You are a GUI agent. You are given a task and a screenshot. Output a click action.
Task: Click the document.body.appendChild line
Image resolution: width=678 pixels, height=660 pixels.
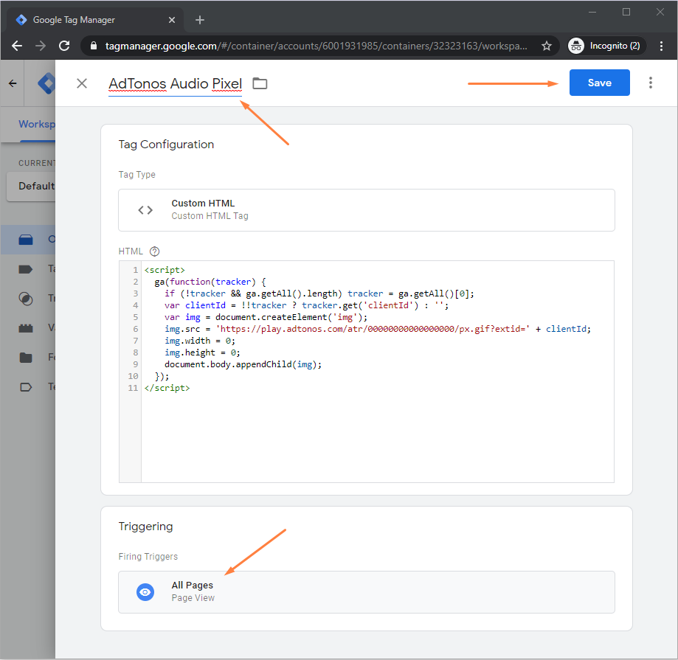[243, 364]
